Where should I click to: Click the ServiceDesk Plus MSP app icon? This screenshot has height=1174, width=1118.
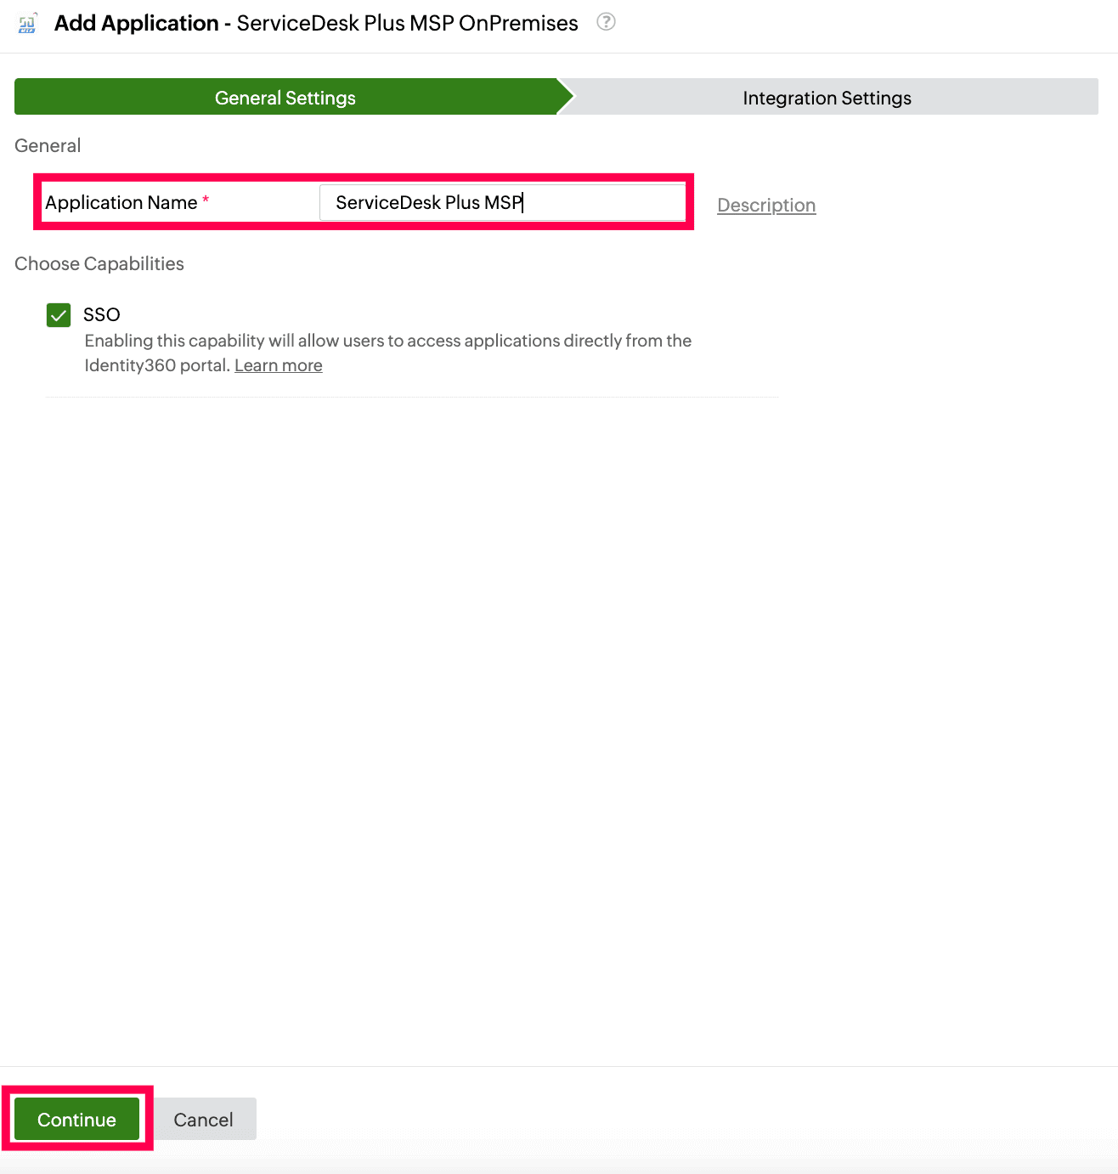click(27, 23)
